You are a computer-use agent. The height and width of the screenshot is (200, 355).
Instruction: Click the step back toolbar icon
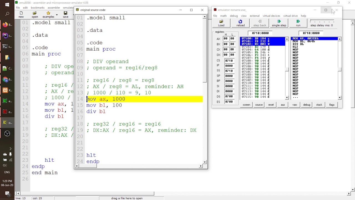click(260, 22)
